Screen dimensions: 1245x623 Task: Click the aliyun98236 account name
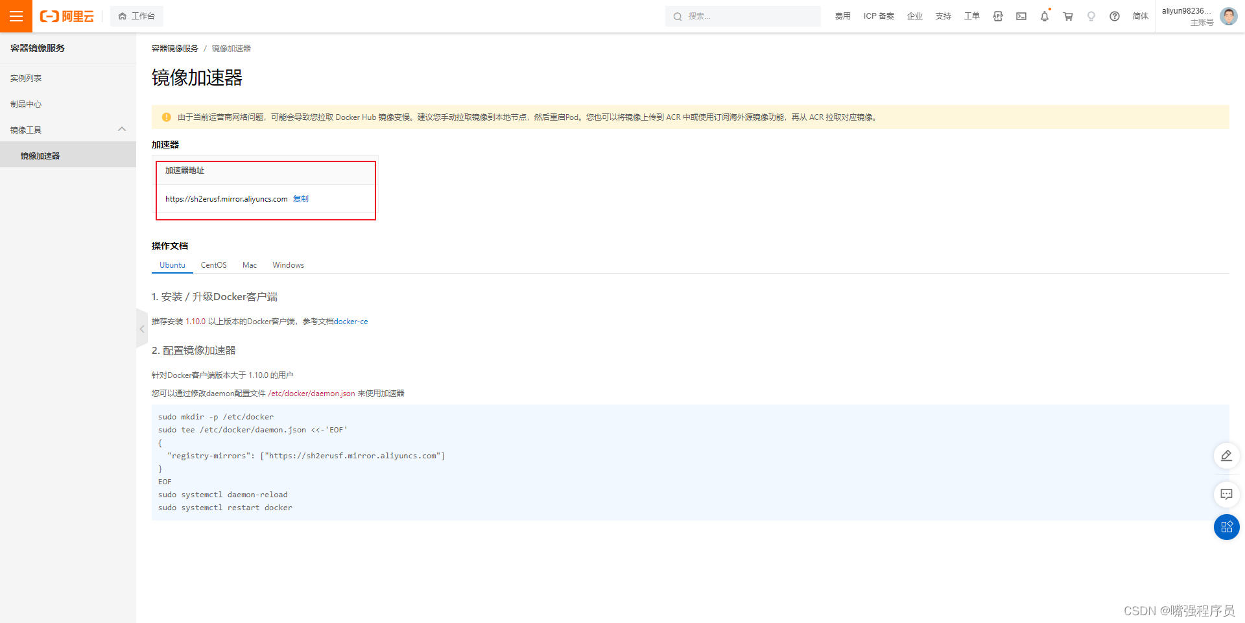(x=1187, y=11)
